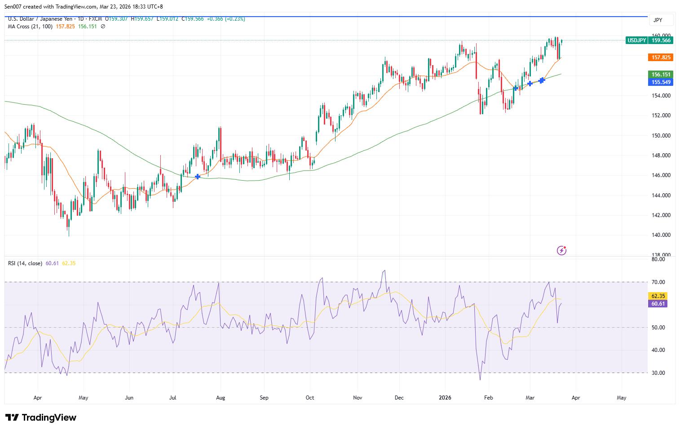
Task: Click the leftmost blue plus marker in February
Action: tap(515, 89)
